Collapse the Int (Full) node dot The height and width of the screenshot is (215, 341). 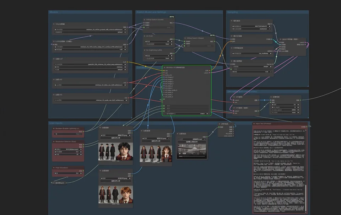145,36
